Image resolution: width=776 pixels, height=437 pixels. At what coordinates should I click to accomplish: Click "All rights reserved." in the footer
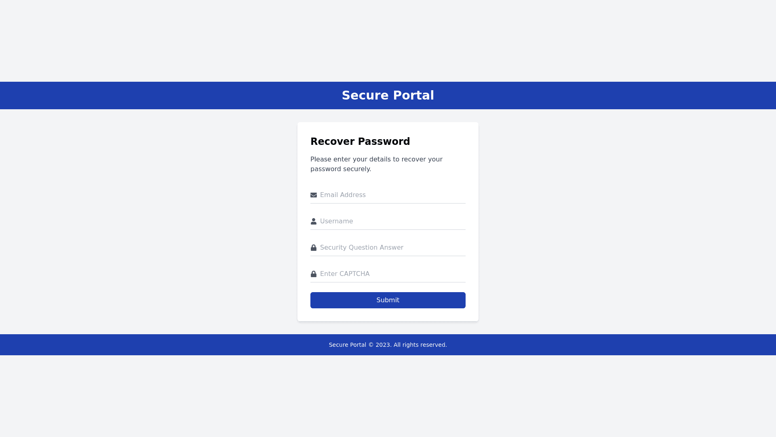(420, 345)
